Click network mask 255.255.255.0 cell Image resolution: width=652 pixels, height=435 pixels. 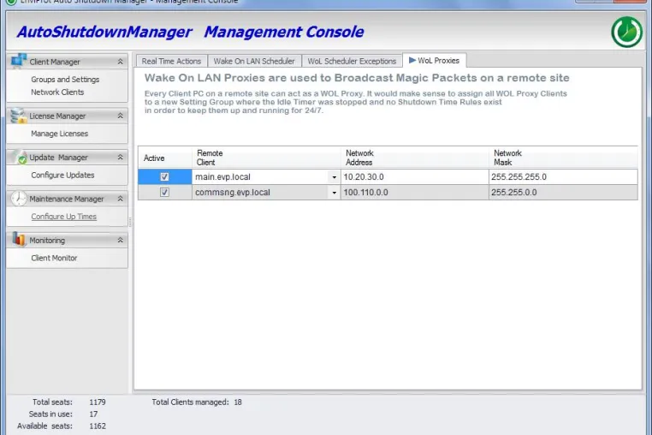pos(563,177)
